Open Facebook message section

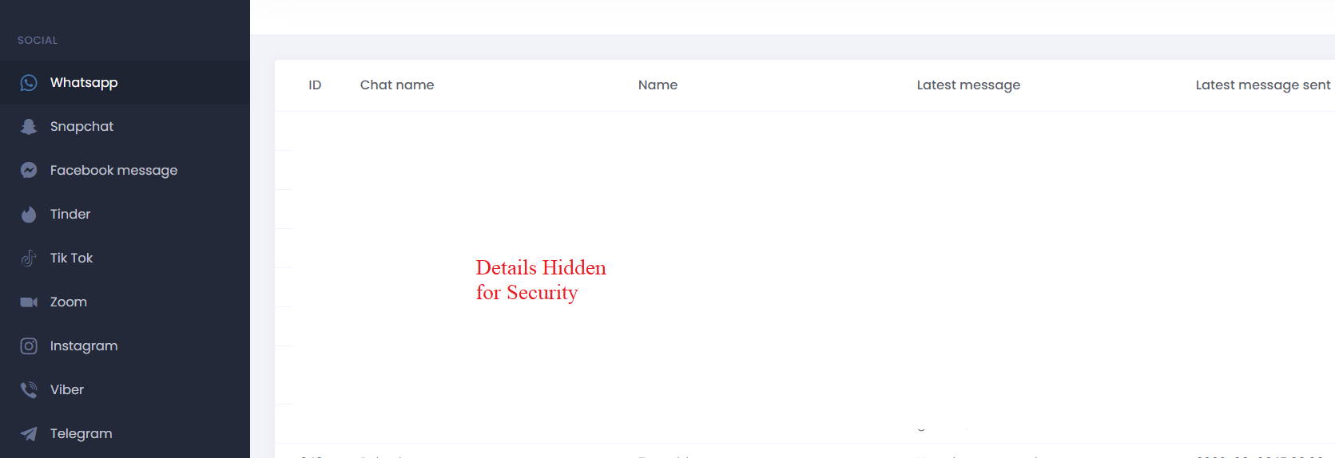pos(125,171)
